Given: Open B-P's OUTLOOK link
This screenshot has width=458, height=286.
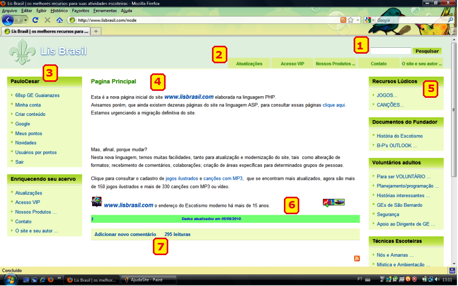Looking at the screenshot, I should pyautogui.click(x=397, y=146).
